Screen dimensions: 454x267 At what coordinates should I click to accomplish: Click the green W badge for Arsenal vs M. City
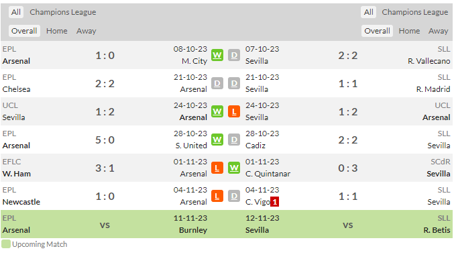217,55
